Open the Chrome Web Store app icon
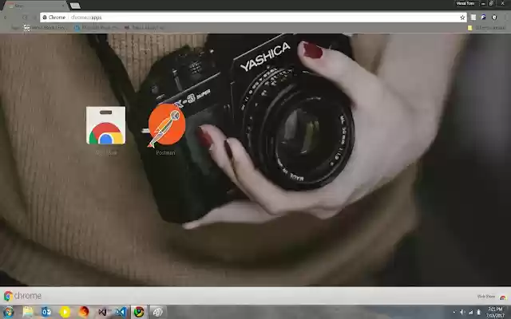 [105, 125]
